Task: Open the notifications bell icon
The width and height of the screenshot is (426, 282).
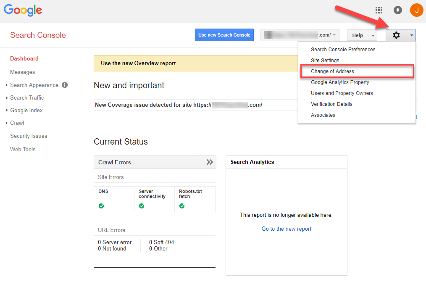Action: coord(398,11)
